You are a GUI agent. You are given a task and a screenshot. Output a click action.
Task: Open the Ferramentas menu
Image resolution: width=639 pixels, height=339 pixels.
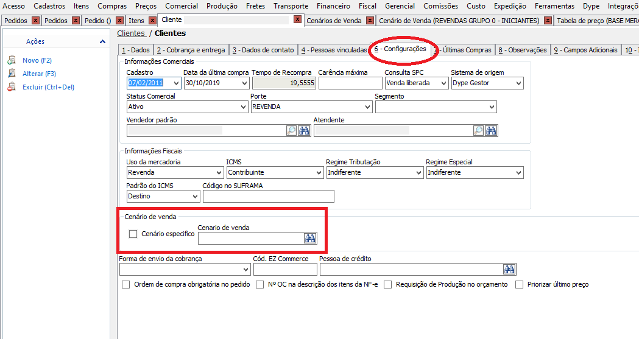[554, 6]
